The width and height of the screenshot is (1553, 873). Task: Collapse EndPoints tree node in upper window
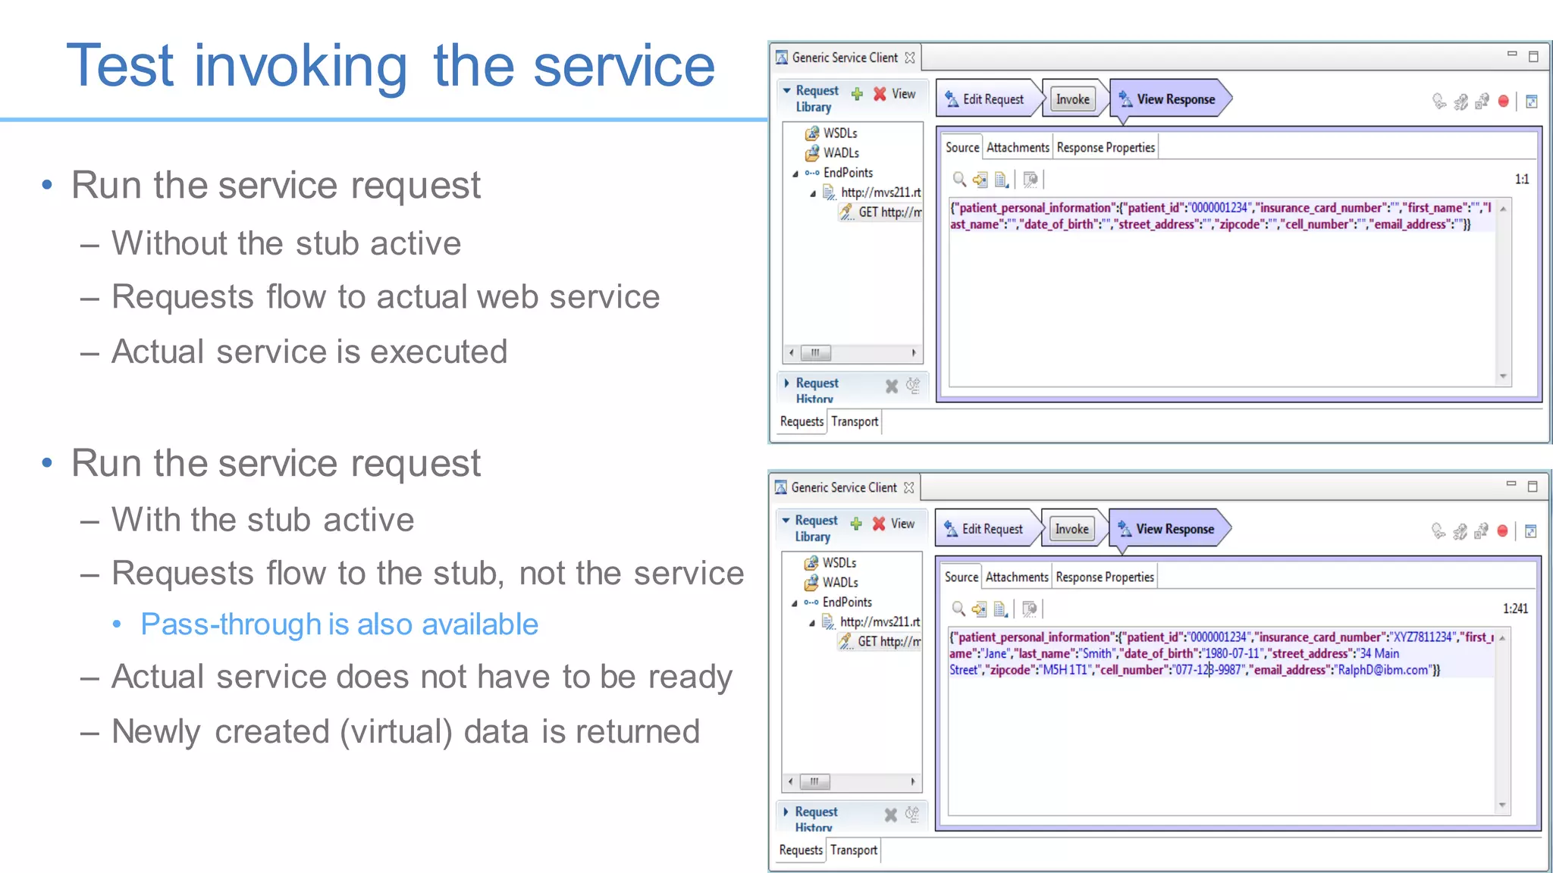point(795,174)
